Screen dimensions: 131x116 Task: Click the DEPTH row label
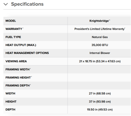click(x=10, y=109)
